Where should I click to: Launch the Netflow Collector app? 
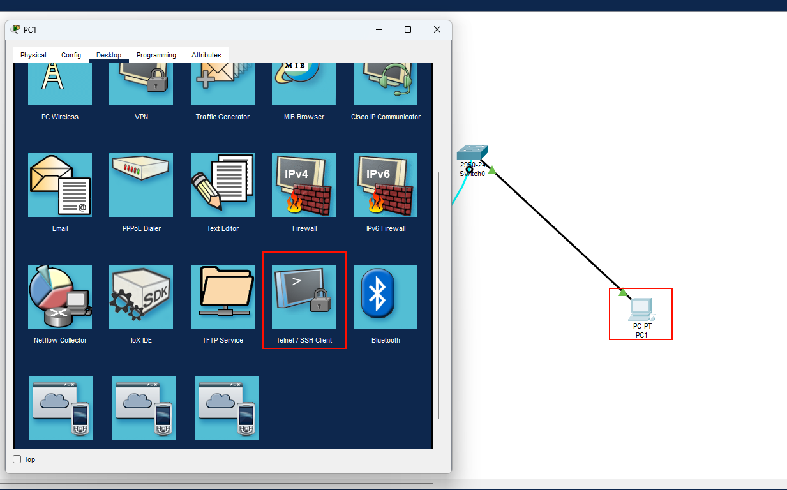[x=60, y=297]
